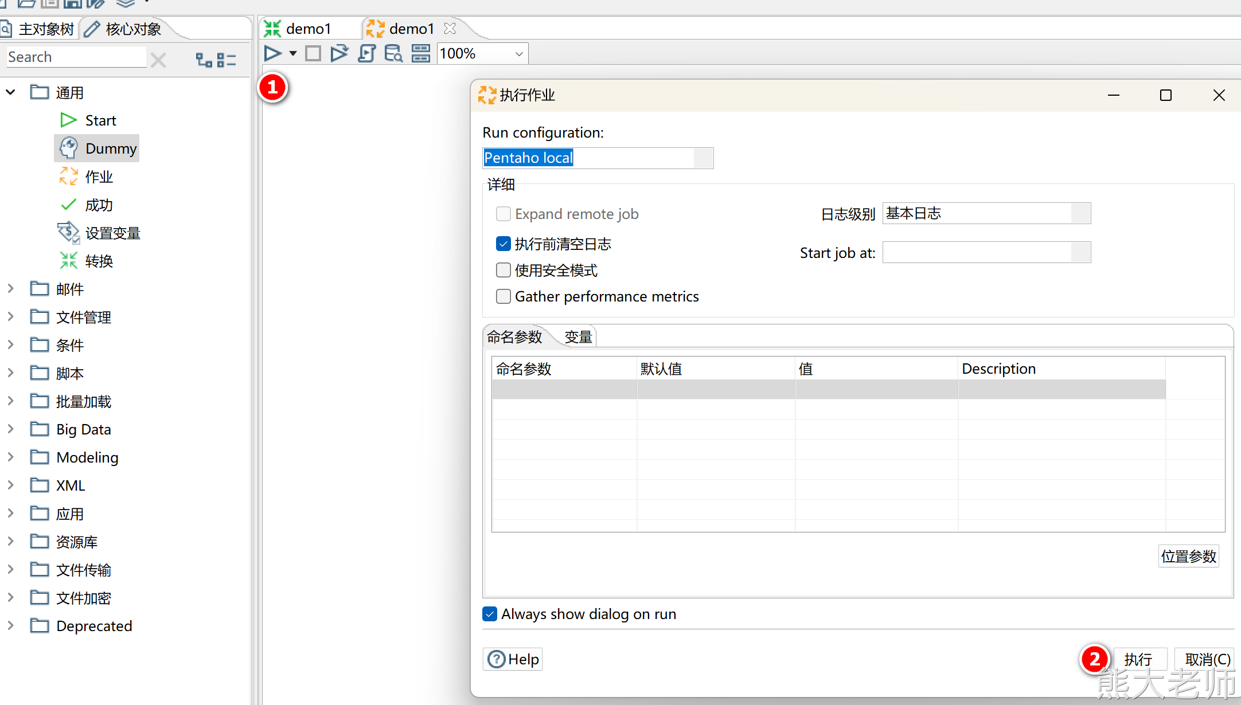
Task: Open the Run configuration combo box
Action: click(x=703, y=158)
